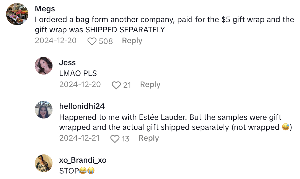Click the 21 likes count
Image resolution: width=300 pixels, height=179 pixels.
127,85
